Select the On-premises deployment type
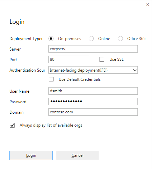This screenshot has height=169, width=152. pyautogui.click(x=51, y=39)
